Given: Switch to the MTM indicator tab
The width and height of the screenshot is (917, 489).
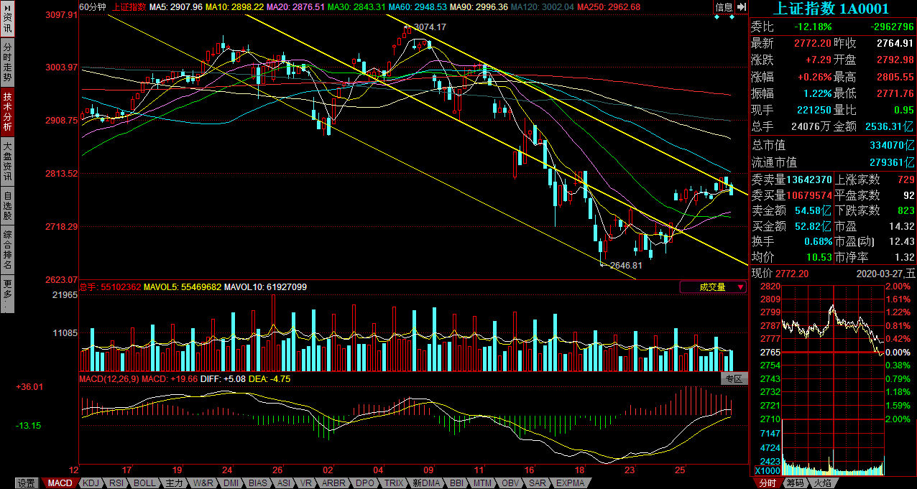Looking at the screenshot, I should (x=483, y=483).
